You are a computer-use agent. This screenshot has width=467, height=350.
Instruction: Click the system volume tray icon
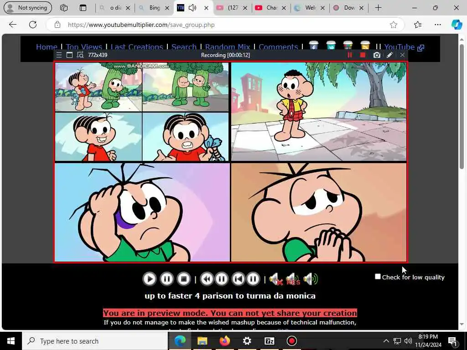click(408, 341)
